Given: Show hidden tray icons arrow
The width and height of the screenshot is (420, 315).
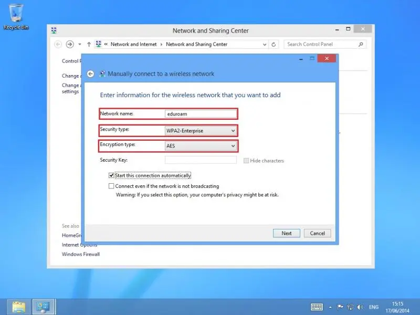Looking at the screenshot, I should pos(330,307).
